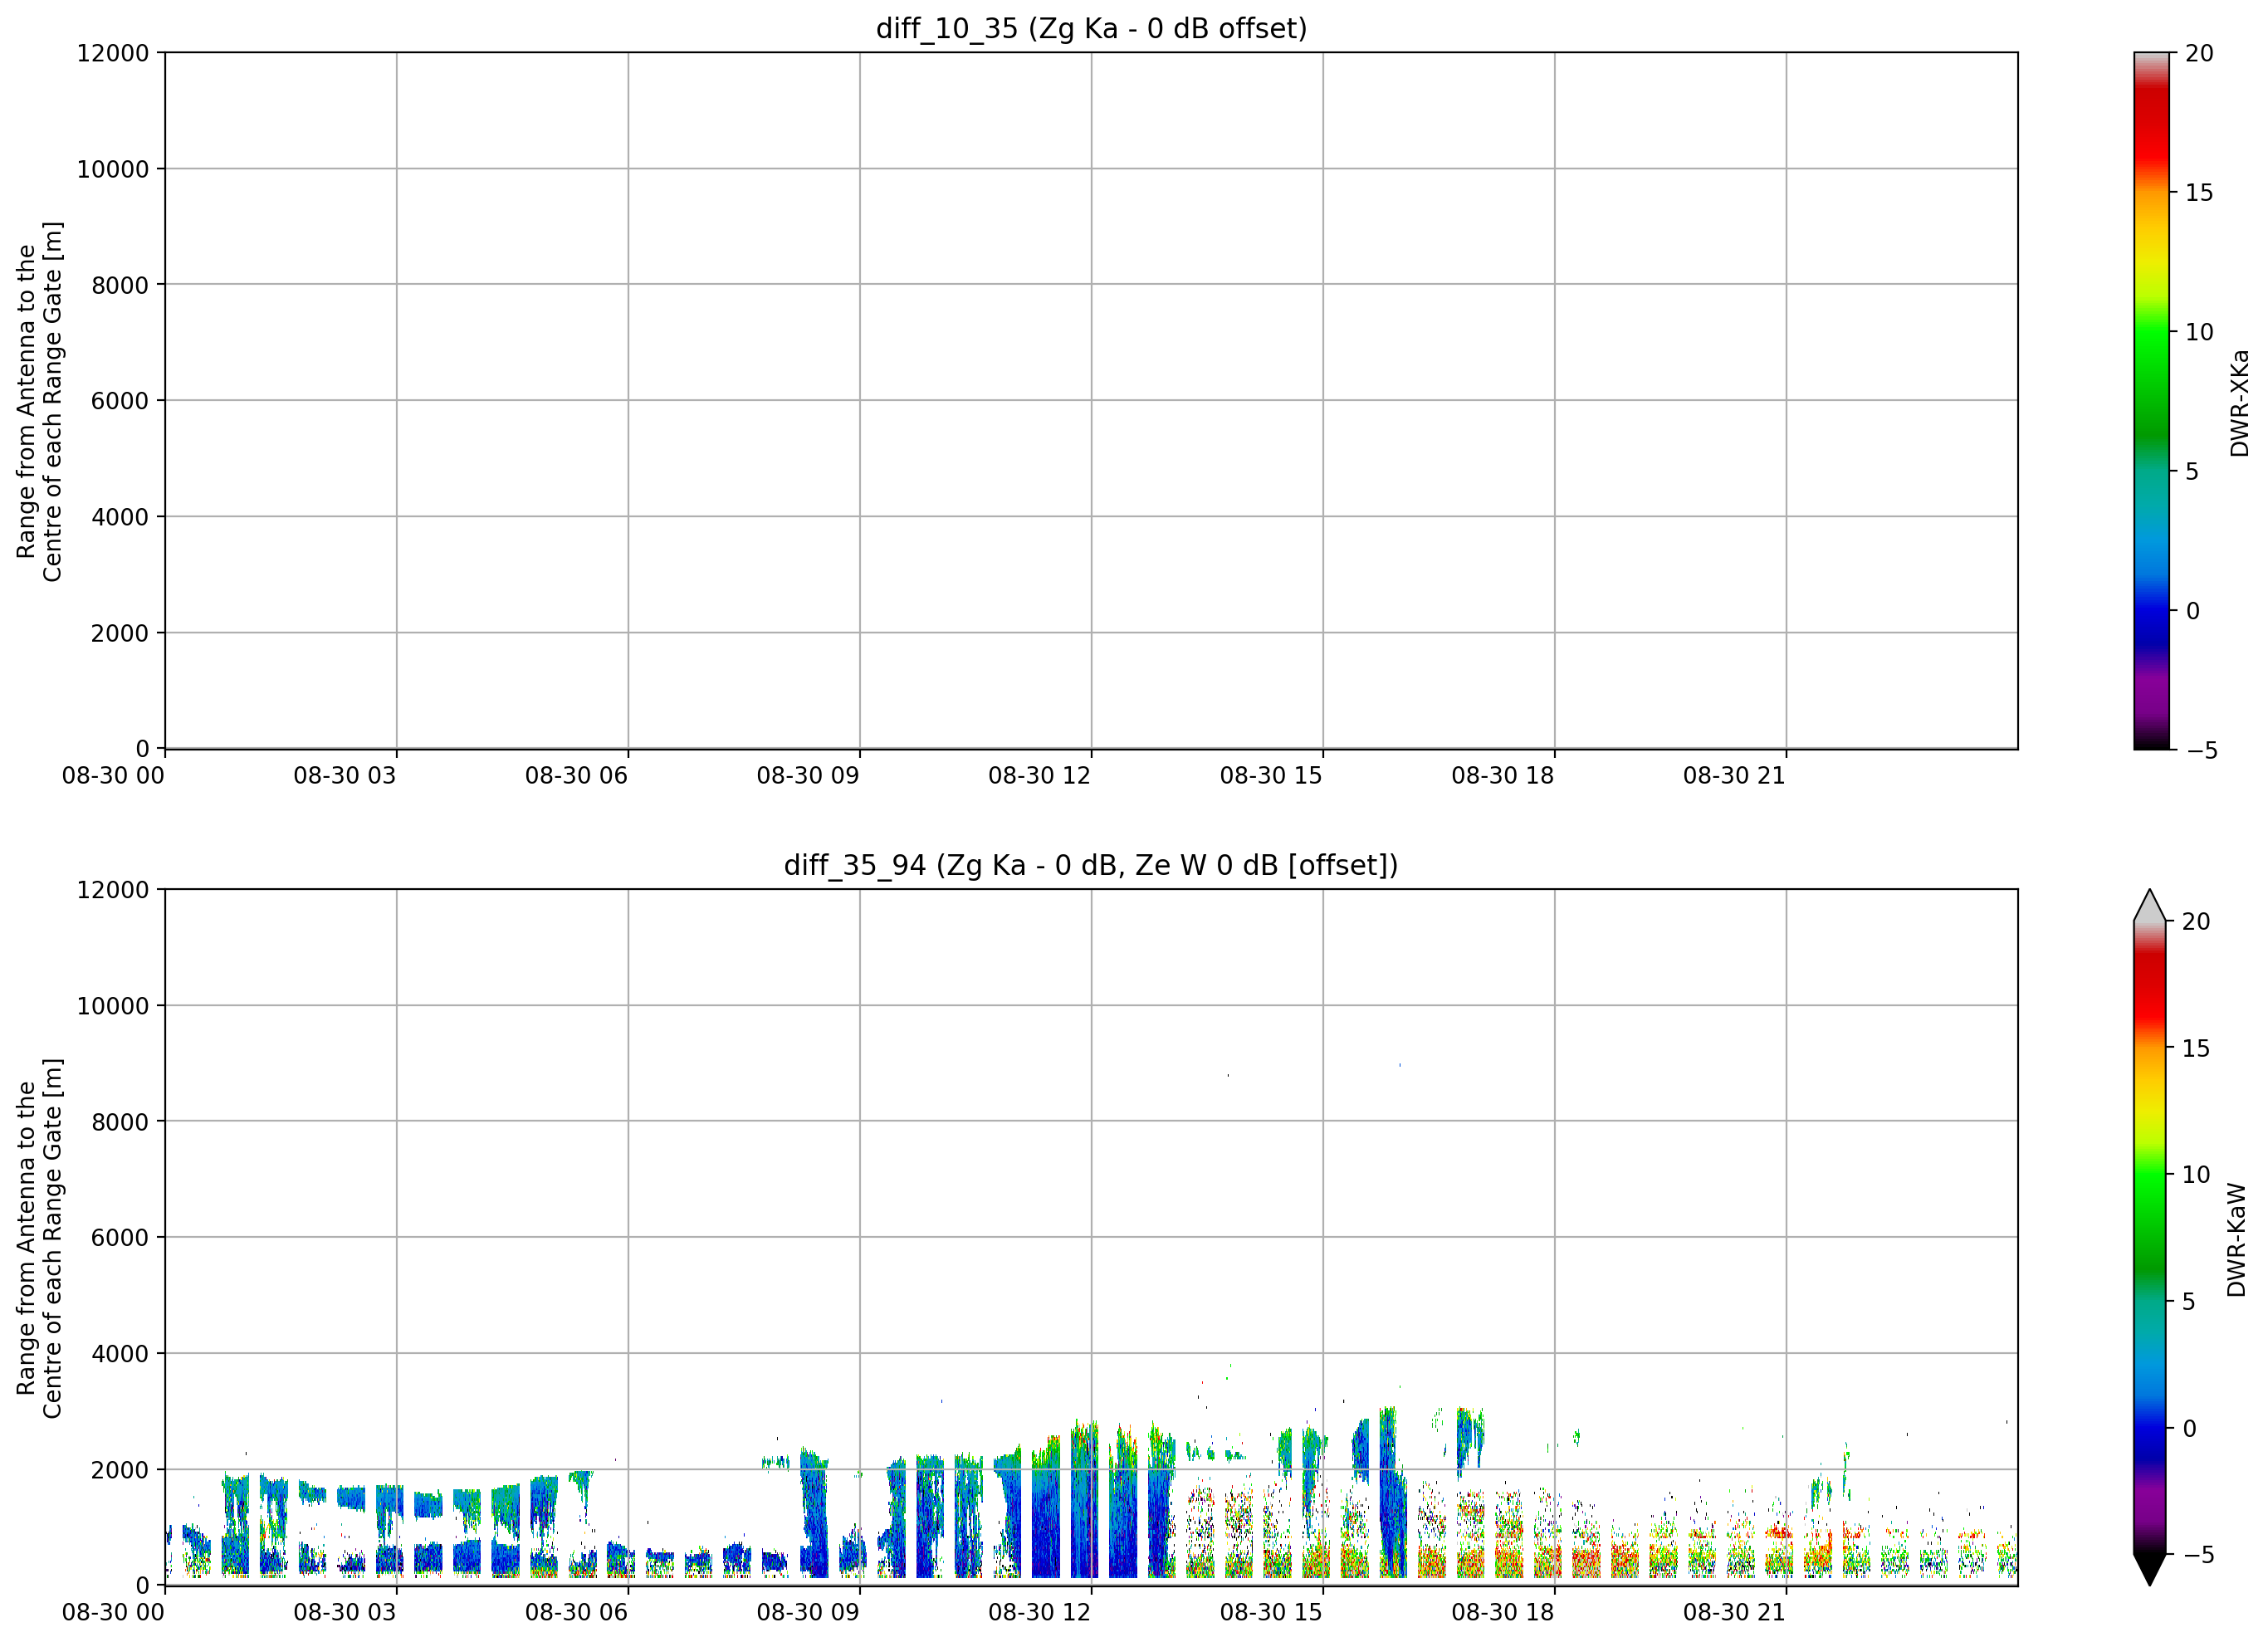Click tick 6000 on the top plot y-axis
Image resolution: width=2268 pixels, height=1642 pixels.
point(120,401)
